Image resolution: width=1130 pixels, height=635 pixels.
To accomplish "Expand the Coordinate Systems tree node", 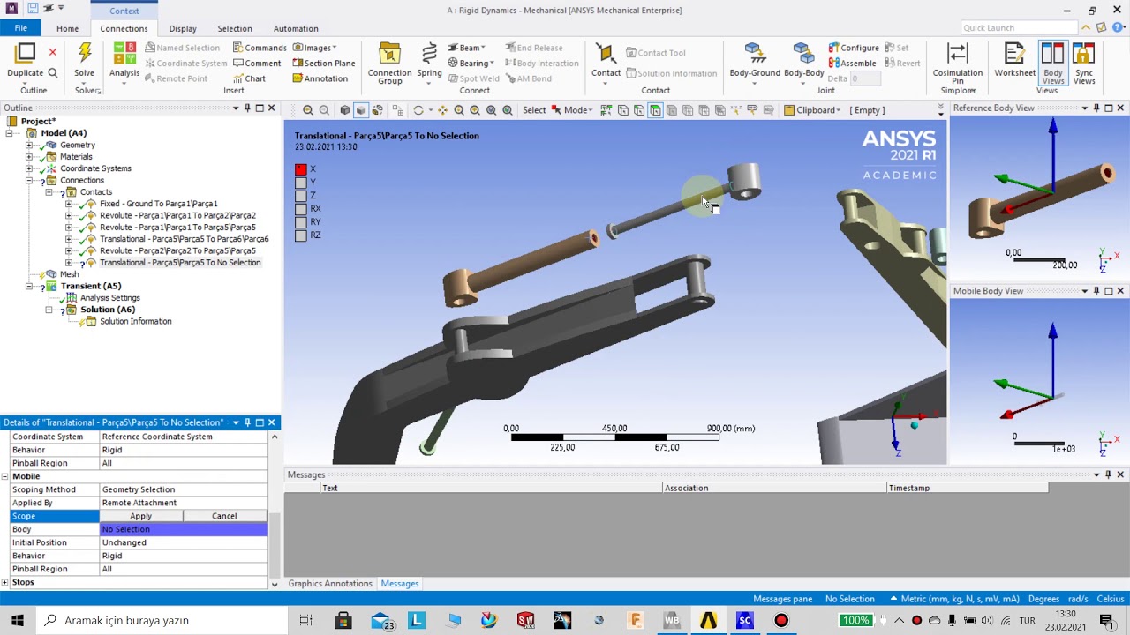I will click(x=29, y=168).
